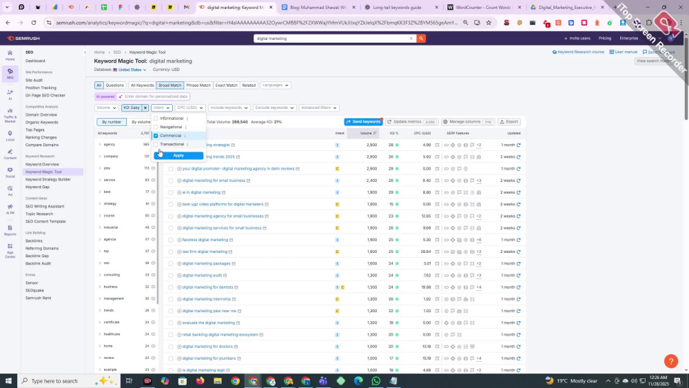The height and width of the screenshot is (388, 689).
Task: Open Microsoft Edge from the taskbar
Action: (358, 380)
